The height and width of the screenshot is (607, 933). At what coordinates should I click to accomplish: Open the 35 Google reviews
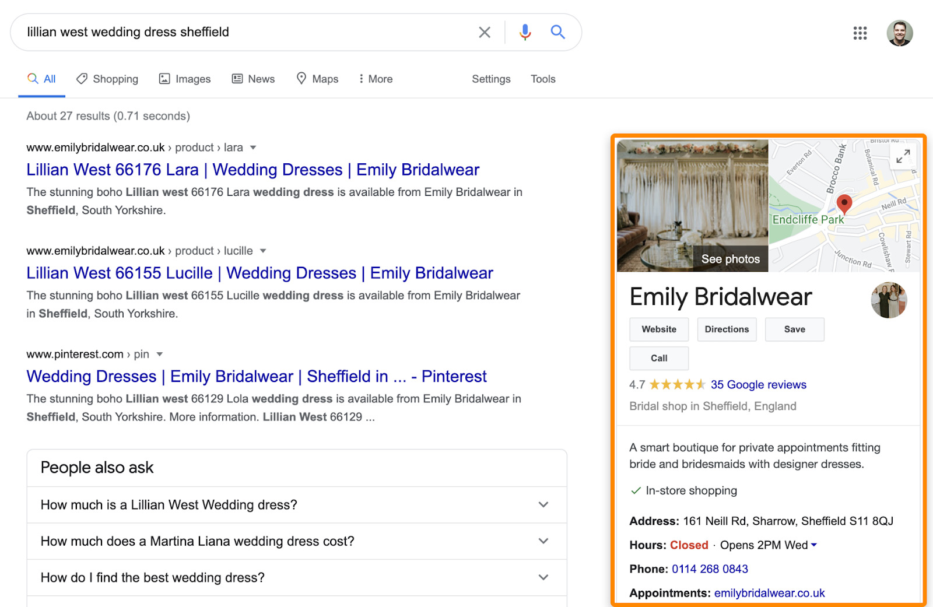[757, 384]
